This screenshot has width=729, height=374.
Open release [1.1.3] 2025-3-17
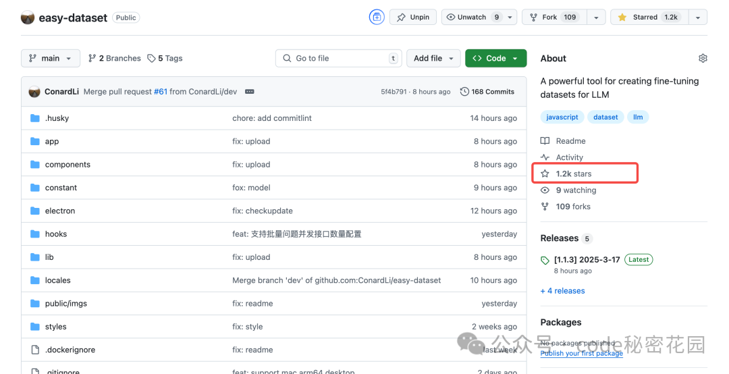click(587, 260)
